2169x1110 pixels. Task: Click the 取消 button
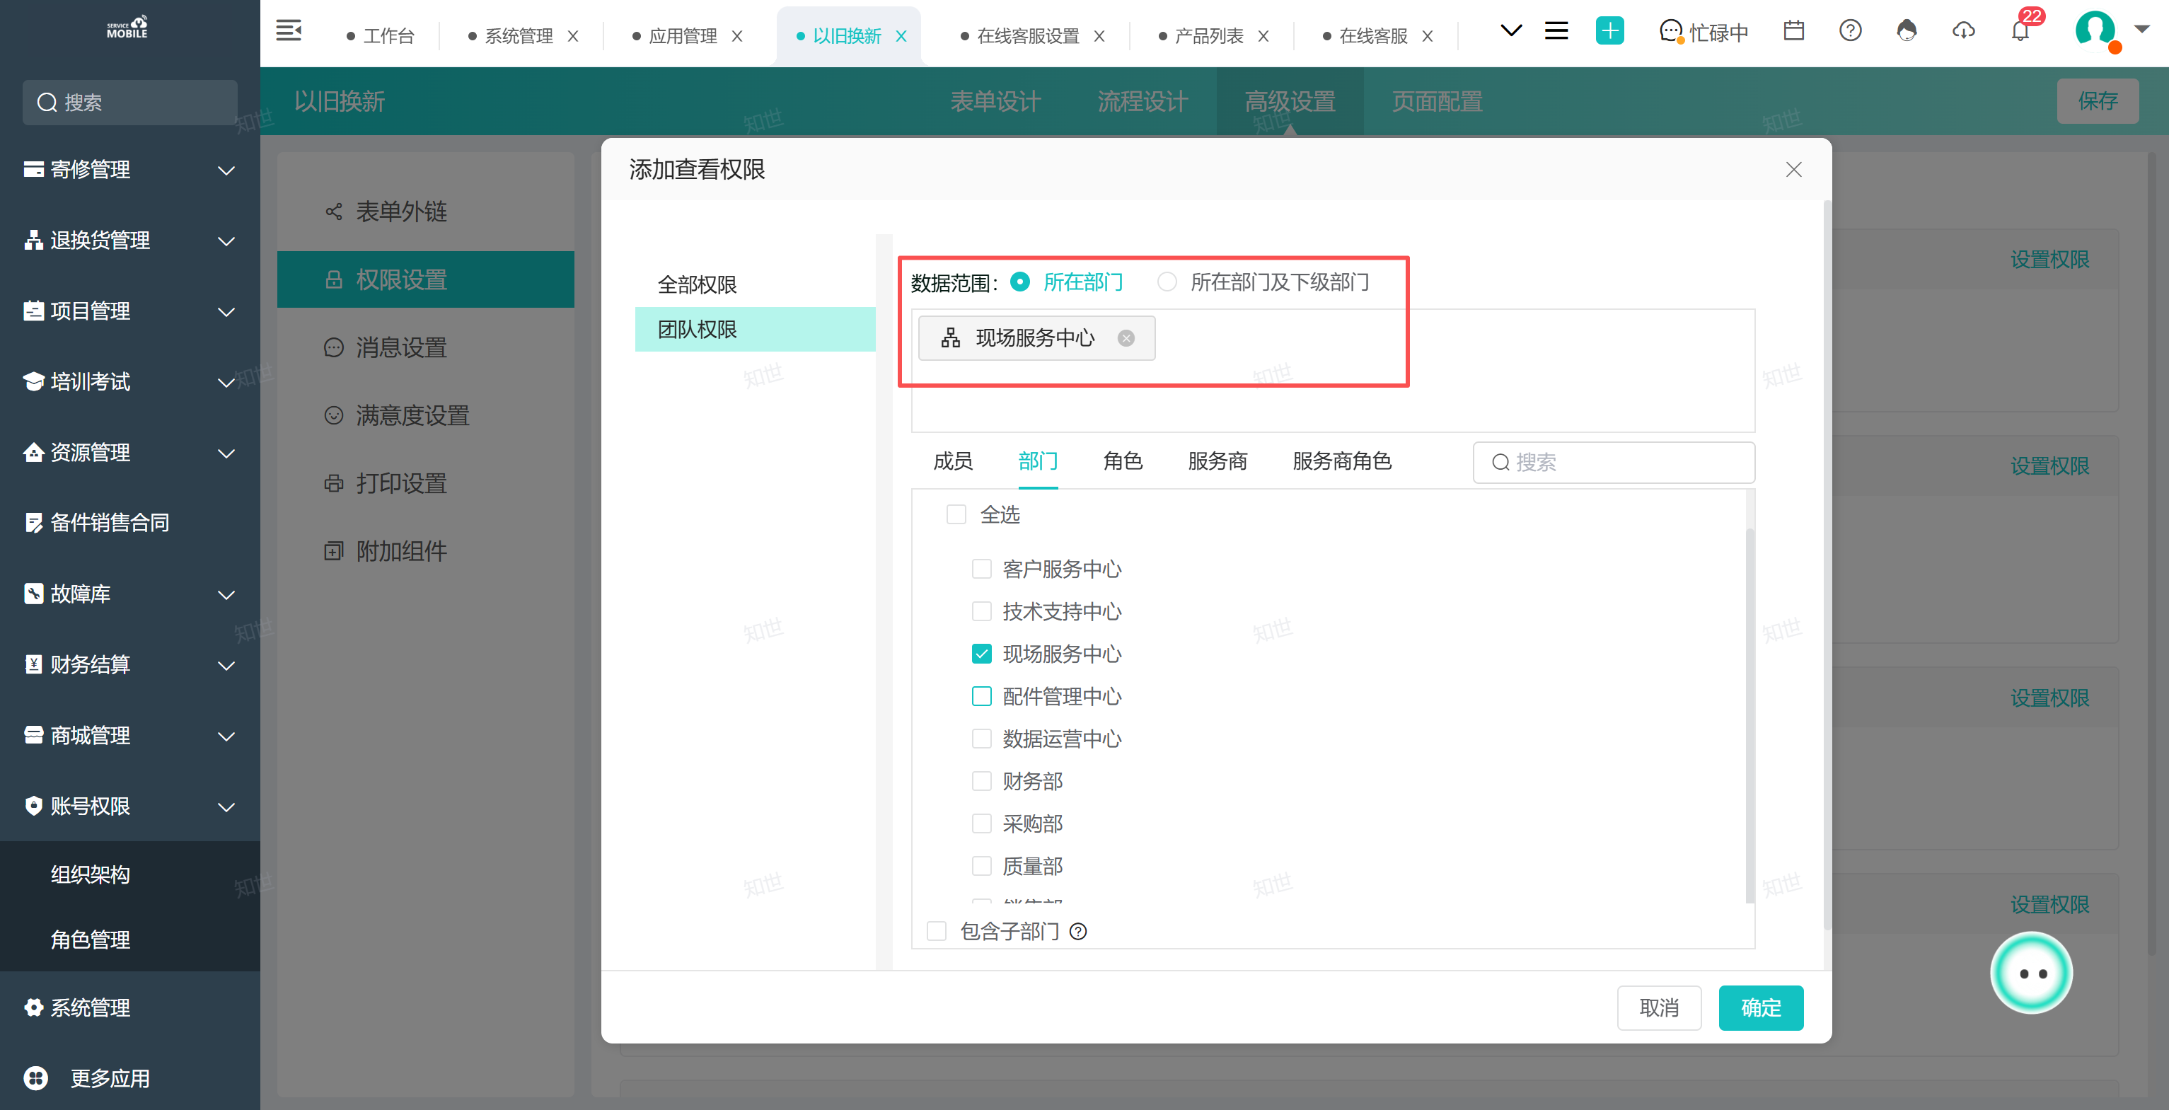point(1659,1008)
